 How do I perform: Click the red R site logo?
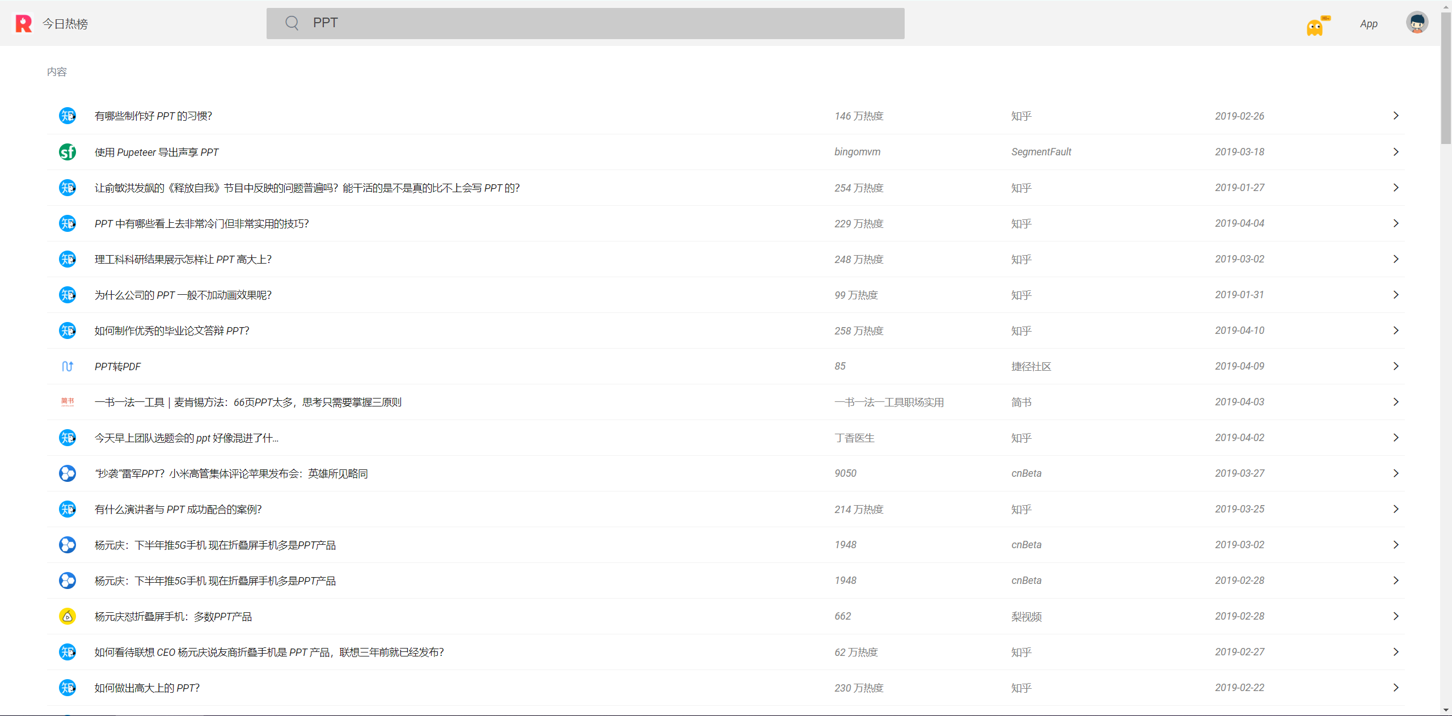[23, 23]
